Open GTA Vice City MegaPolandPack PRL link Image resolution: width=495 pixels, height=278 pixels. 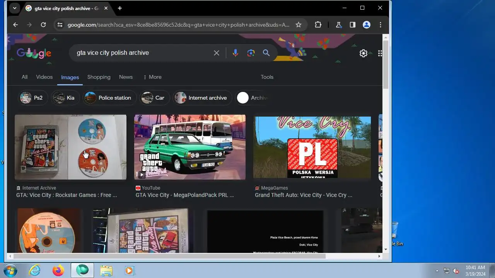tap(185, 195)
